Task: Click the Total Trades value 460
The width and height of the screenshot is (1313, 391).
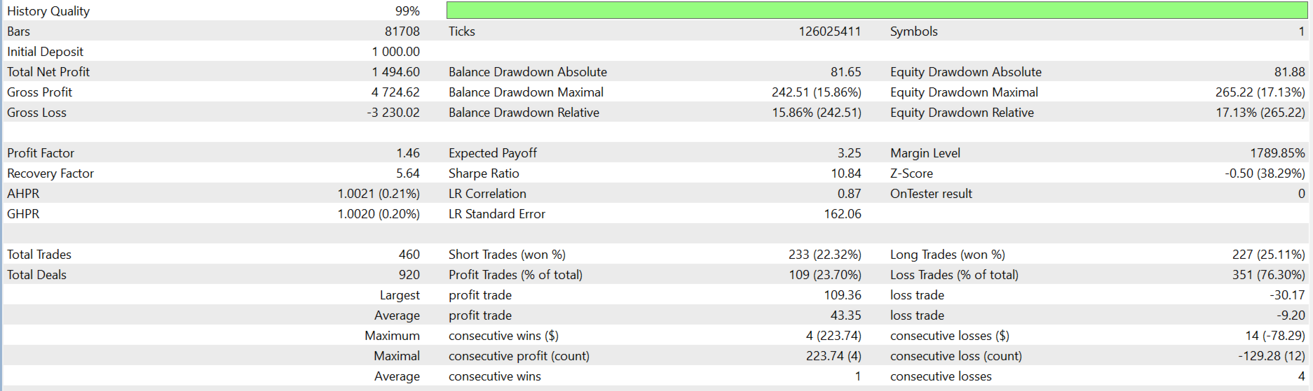Action: pos(409,255)
